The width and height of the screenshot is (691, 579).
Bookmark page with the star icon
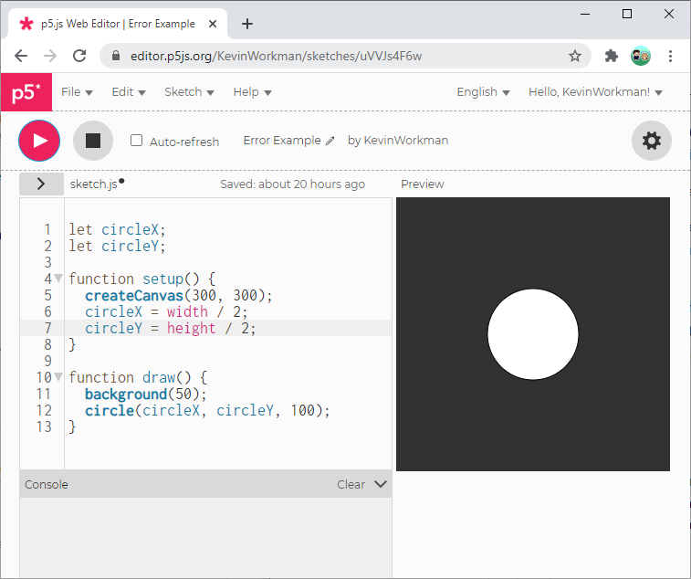[x=575, y=56]
